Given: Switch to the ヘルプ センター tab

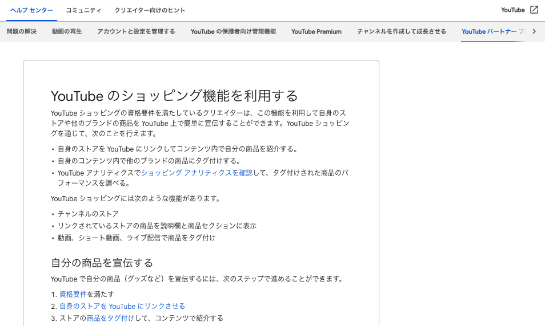Looking at the screenshot, I should pos(31,10).
